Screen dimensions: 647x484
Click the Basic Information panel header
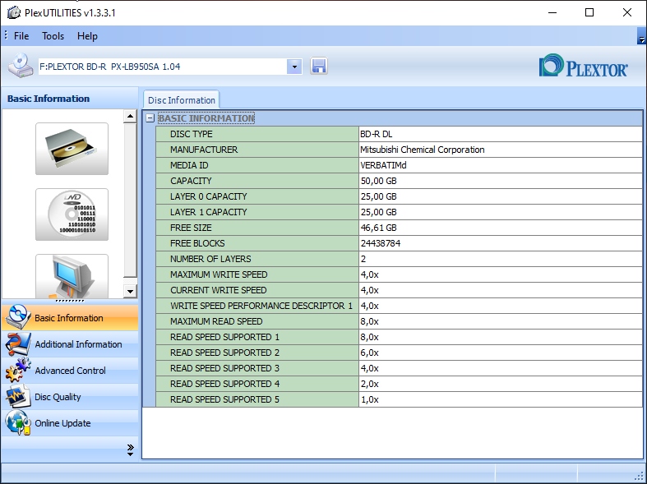69,99
